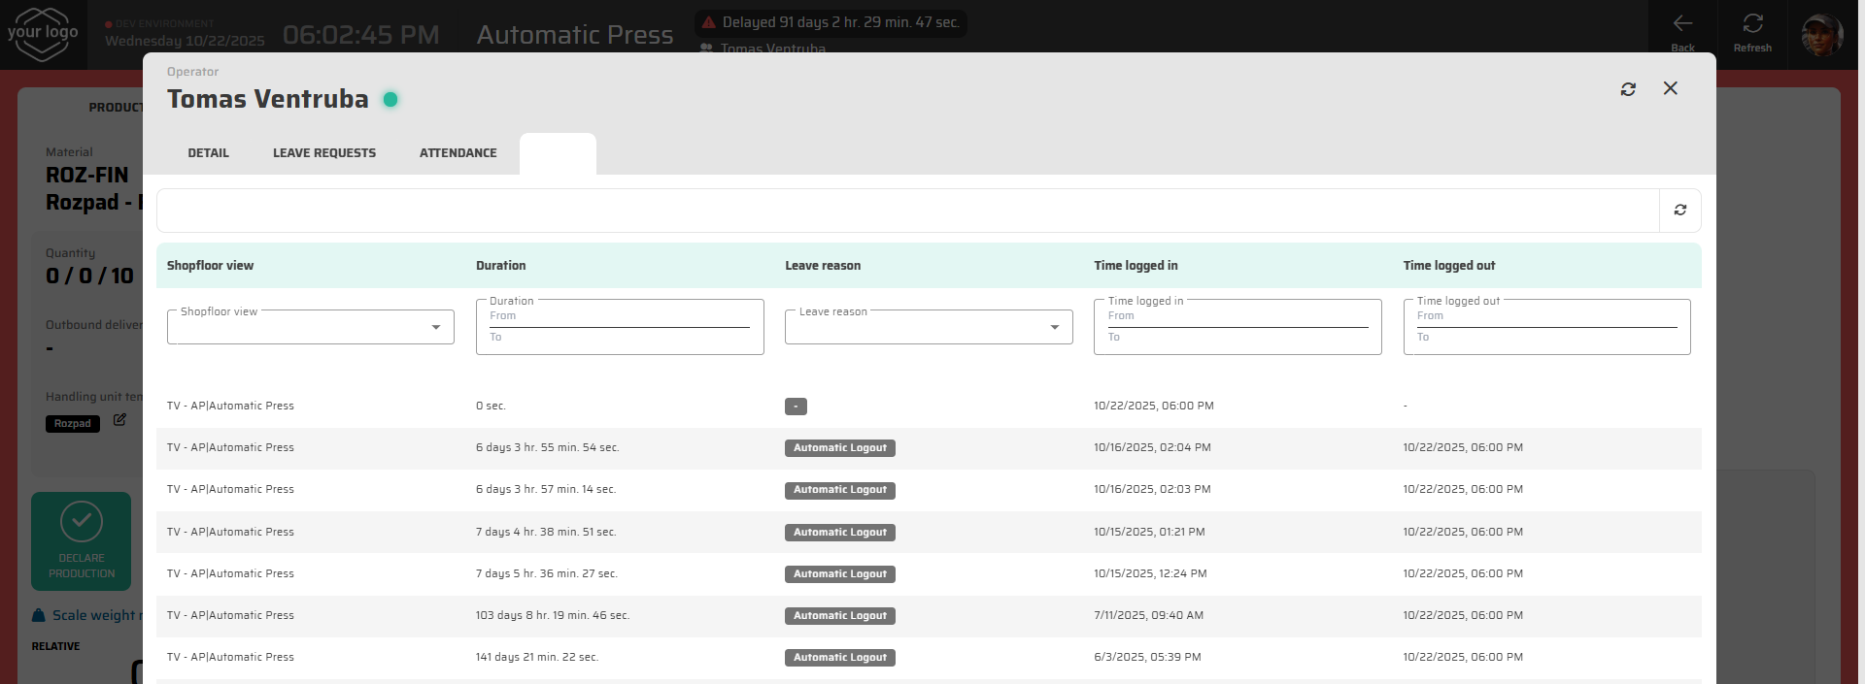Click the Back arrow icon in header

1682,24
